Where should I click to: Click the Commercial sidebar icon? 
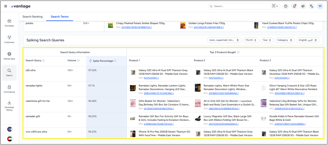[9, 89]
